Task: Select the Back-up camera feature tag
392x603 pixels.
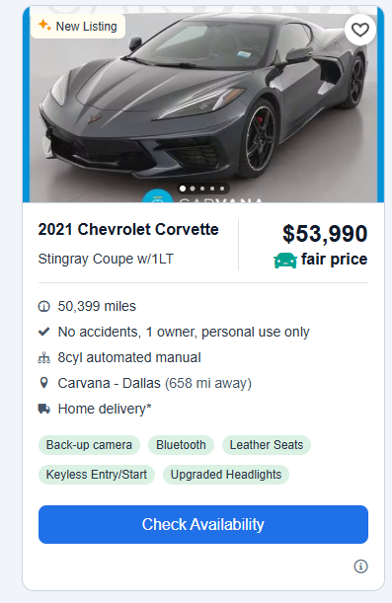Action: pyautogui.click(x=89, y=445)
